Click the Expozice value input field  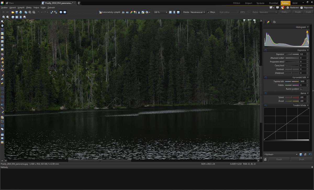coord(302,54)
